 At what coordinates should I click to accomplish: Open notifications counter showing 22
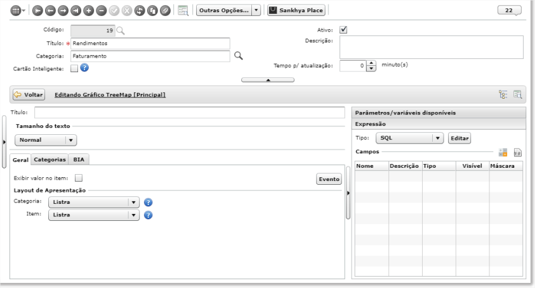(x=509, y=10)
